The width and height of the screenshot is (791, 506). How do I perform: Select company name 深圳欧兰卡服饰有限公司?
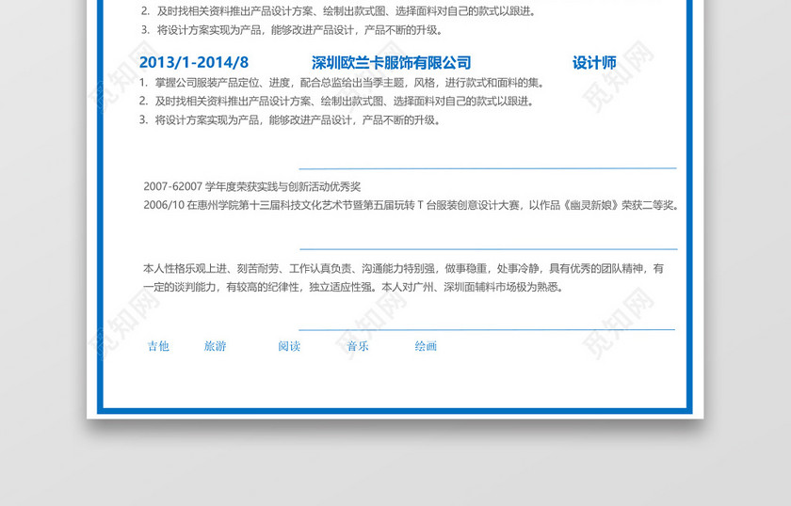[392, 62]
